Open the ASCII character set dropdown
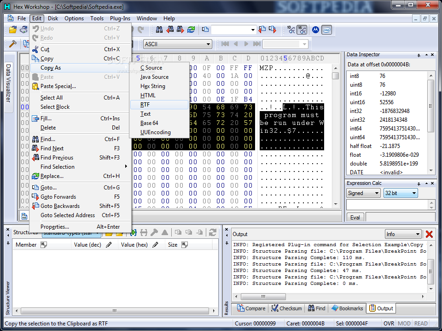The height and width of the screenshot is (331, 442). click(208, 44)
